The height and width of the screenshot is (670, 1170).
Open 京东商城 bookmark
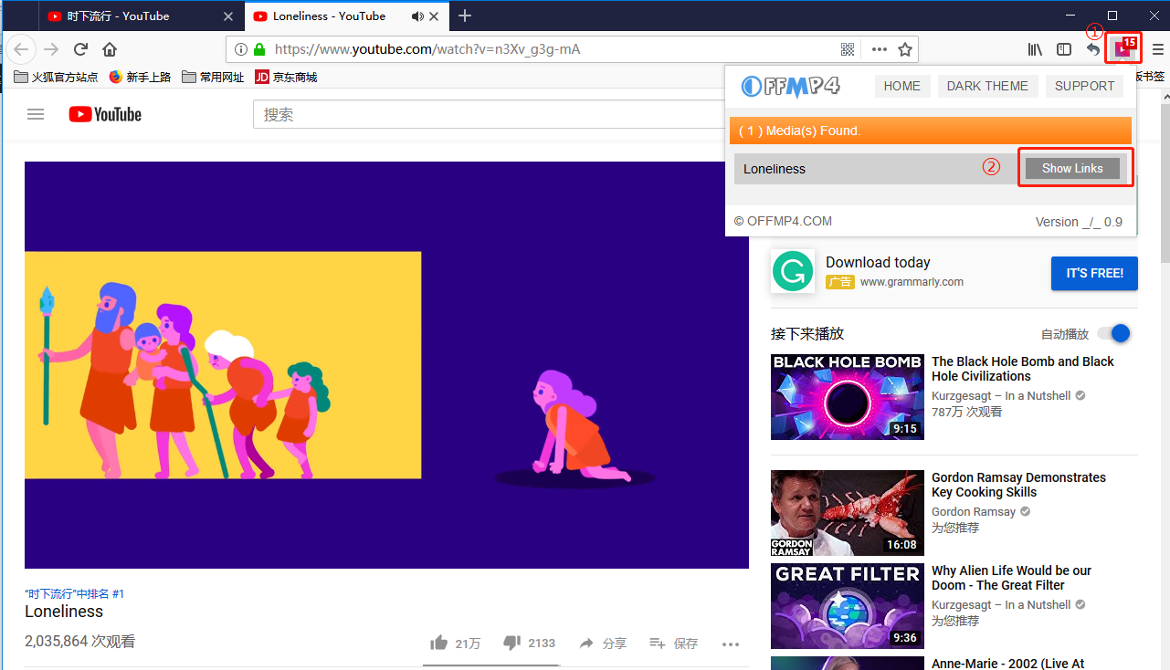point(286,77)
